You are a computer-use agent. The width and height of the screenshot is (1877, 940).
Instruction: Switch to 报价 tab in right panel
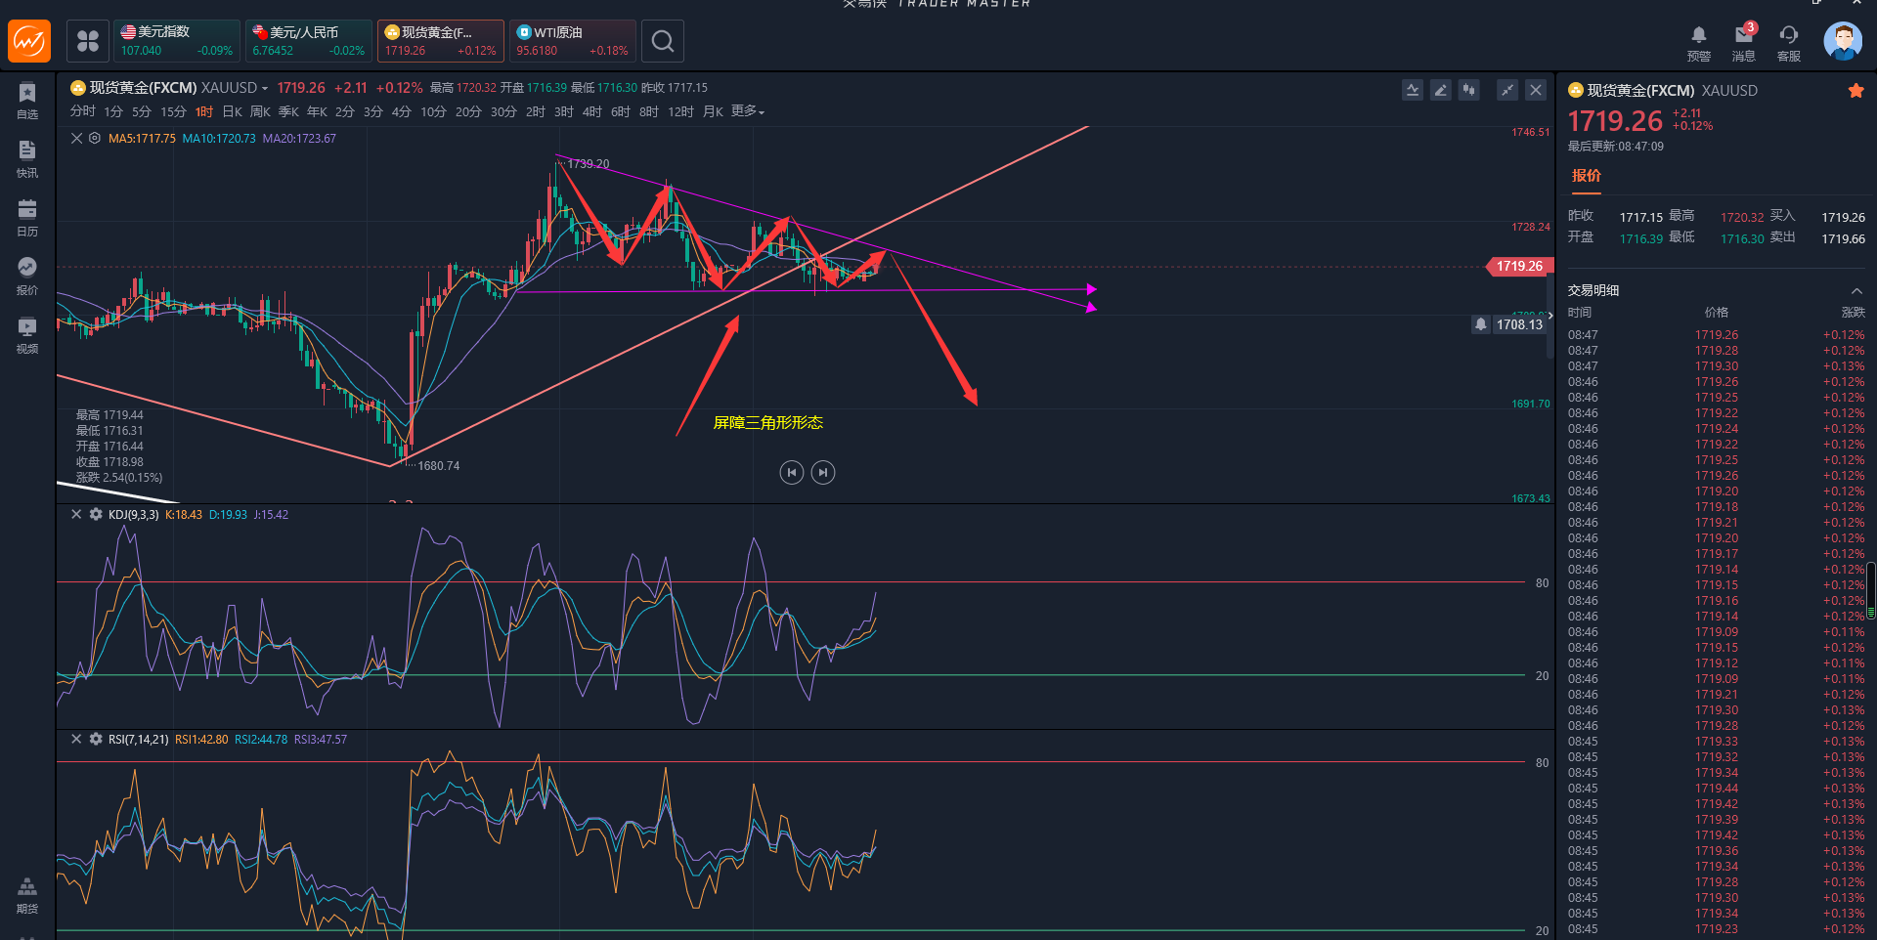coord(1587,176)
